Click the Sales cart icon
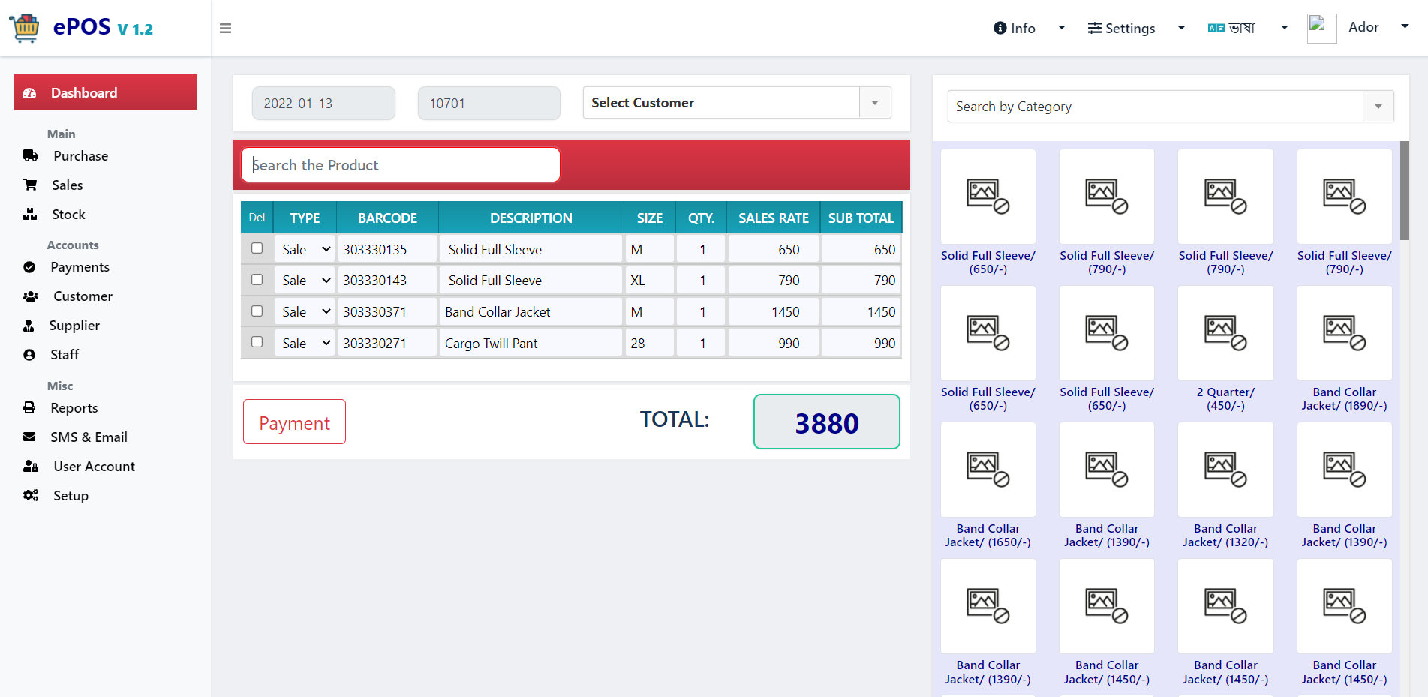This screenshot has width=1428, height=697. click(30, 185)
